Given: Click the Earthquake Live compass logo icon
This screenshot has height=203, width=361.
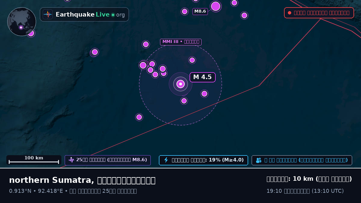Looking at the screenshot, I should tap(48, 14).
